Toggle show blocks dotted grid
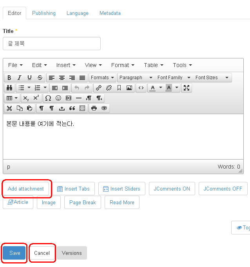 82,108
